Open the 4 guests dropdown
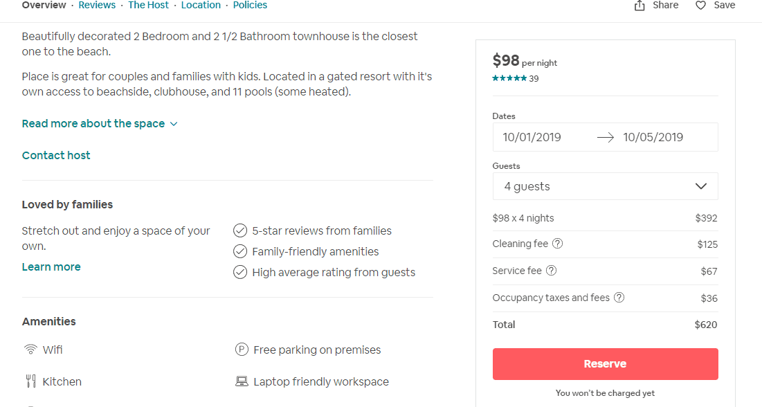 click(x=605, y=186)
